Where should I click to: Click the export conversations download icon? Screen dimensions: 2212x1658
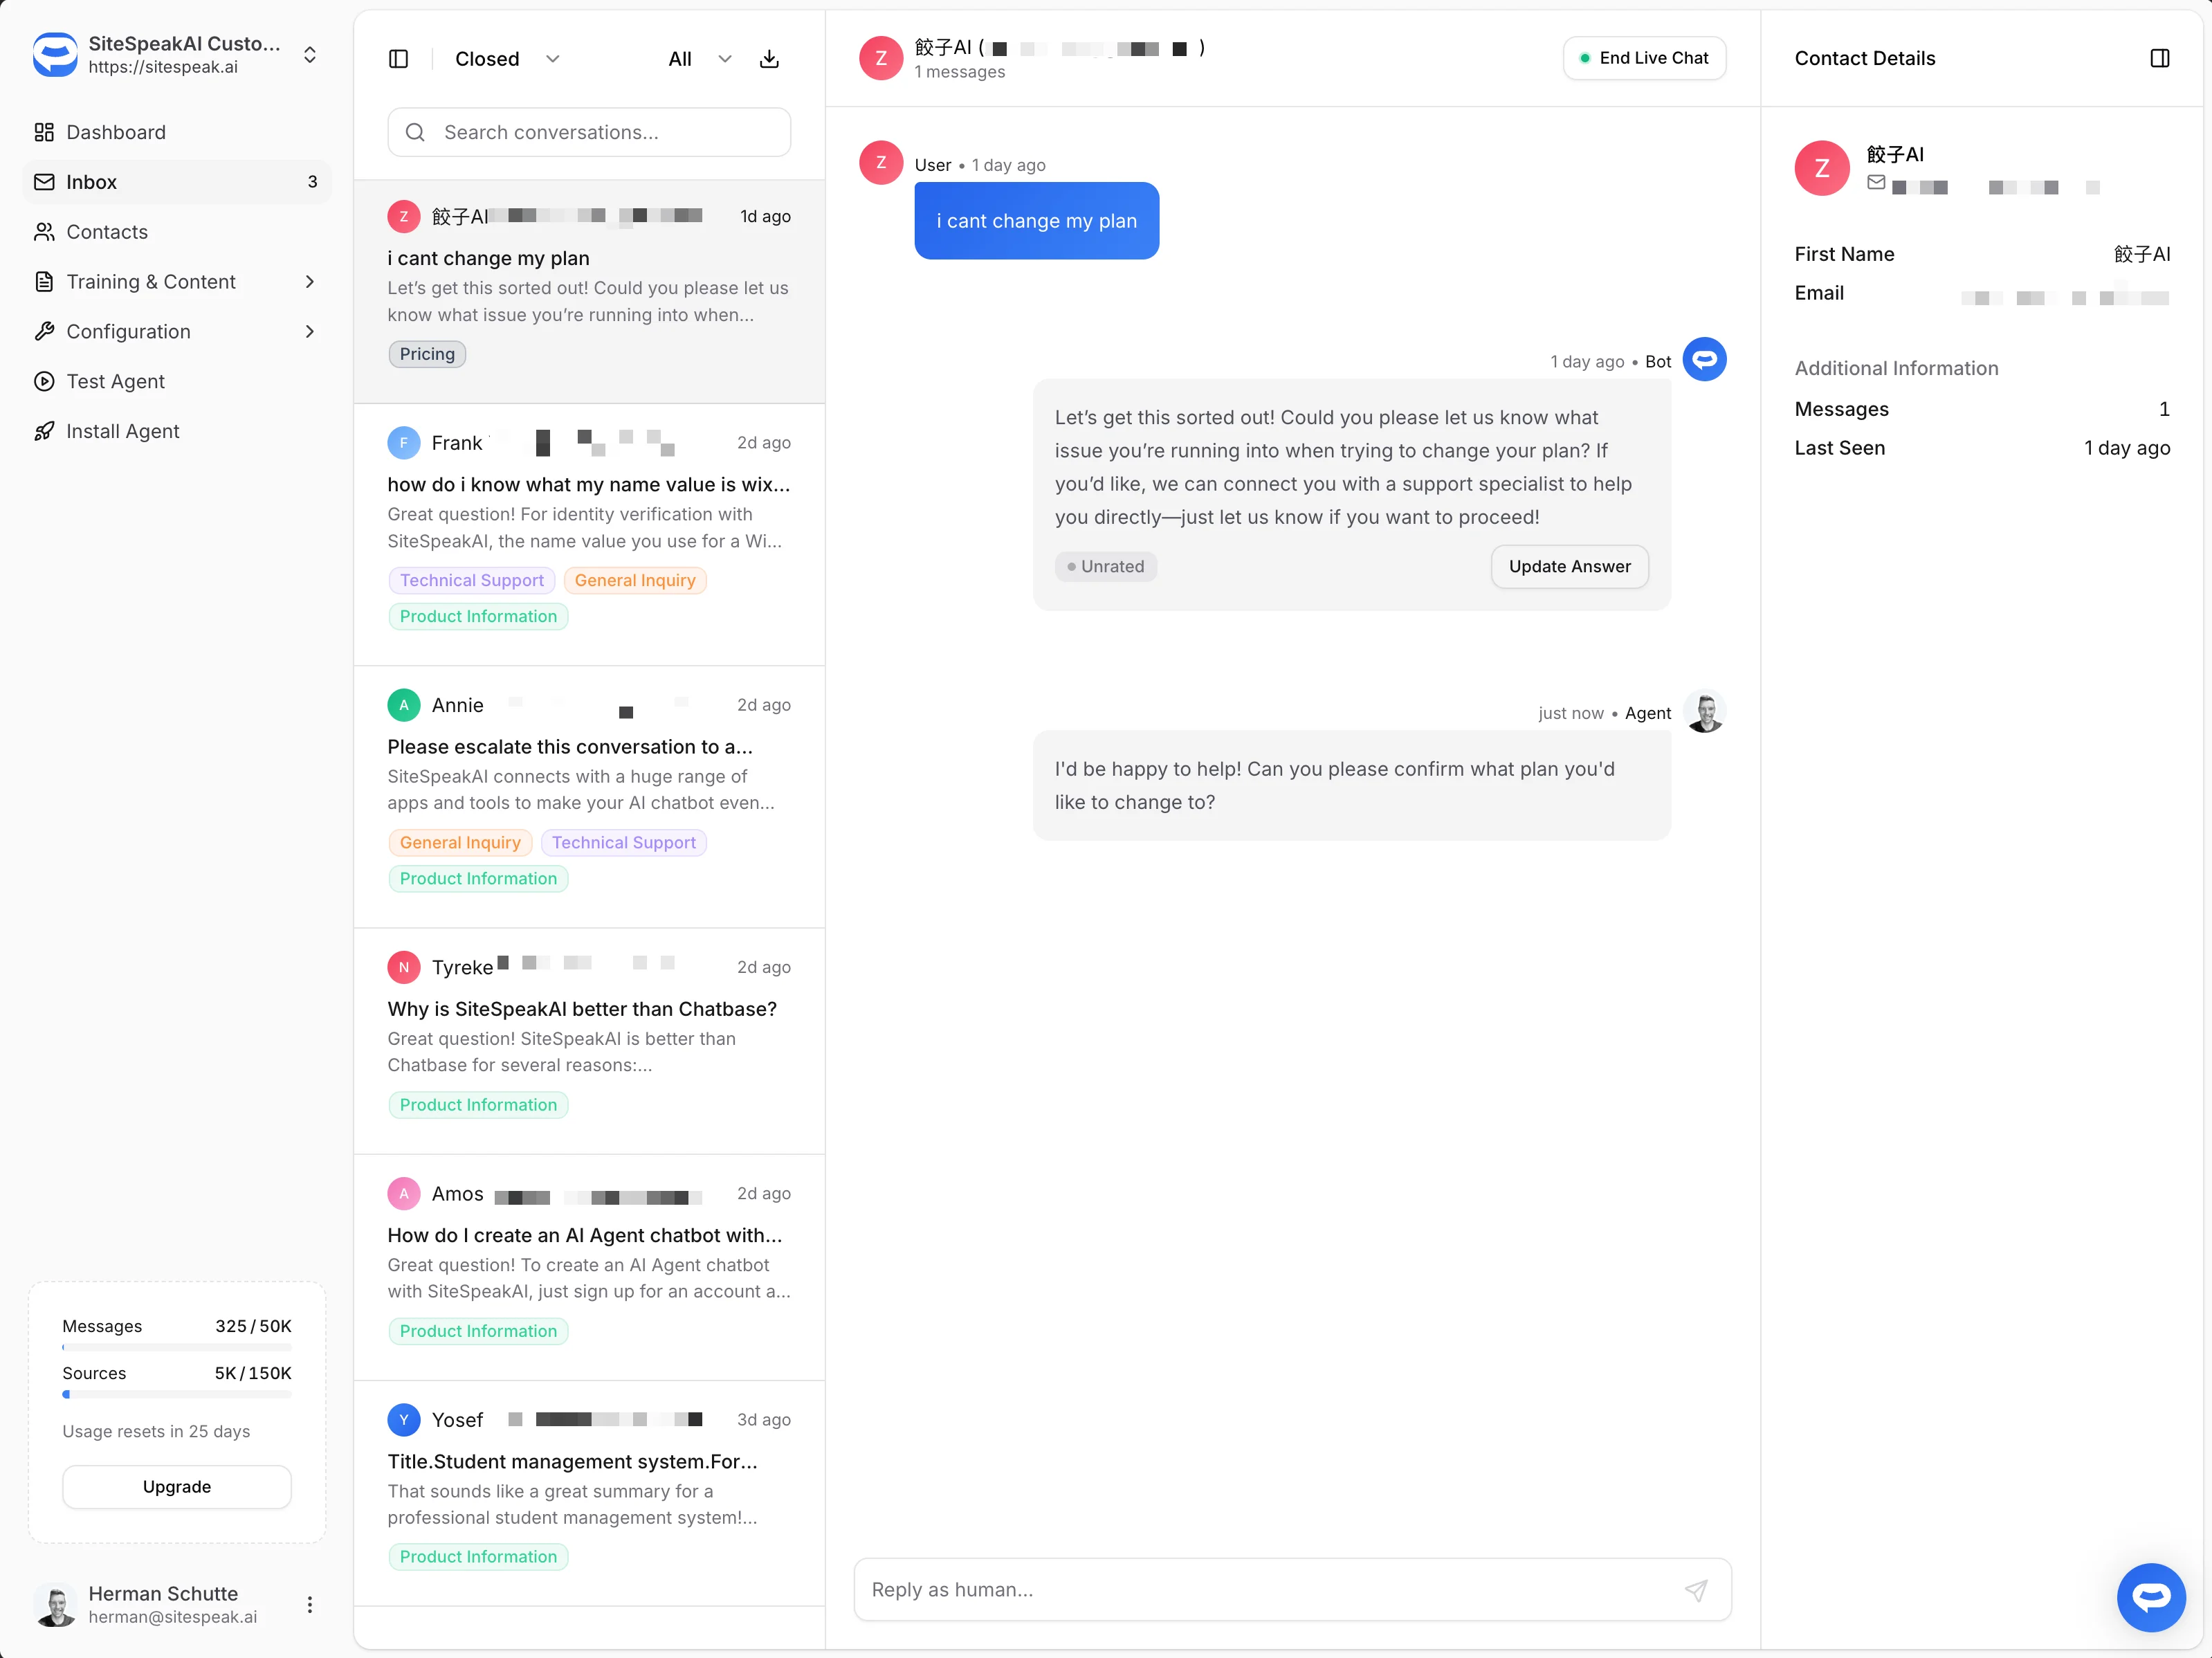tap(769, 58)
